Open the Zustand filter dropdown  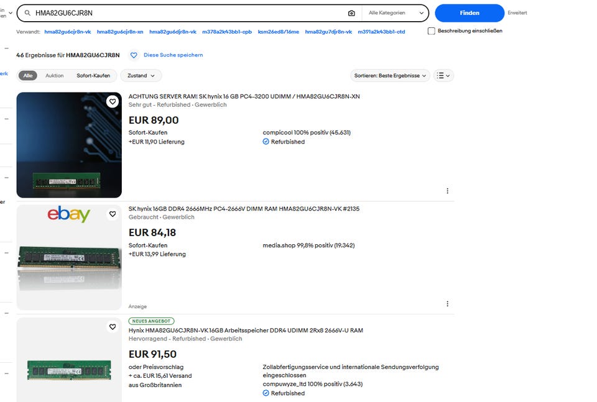point(141,76)
